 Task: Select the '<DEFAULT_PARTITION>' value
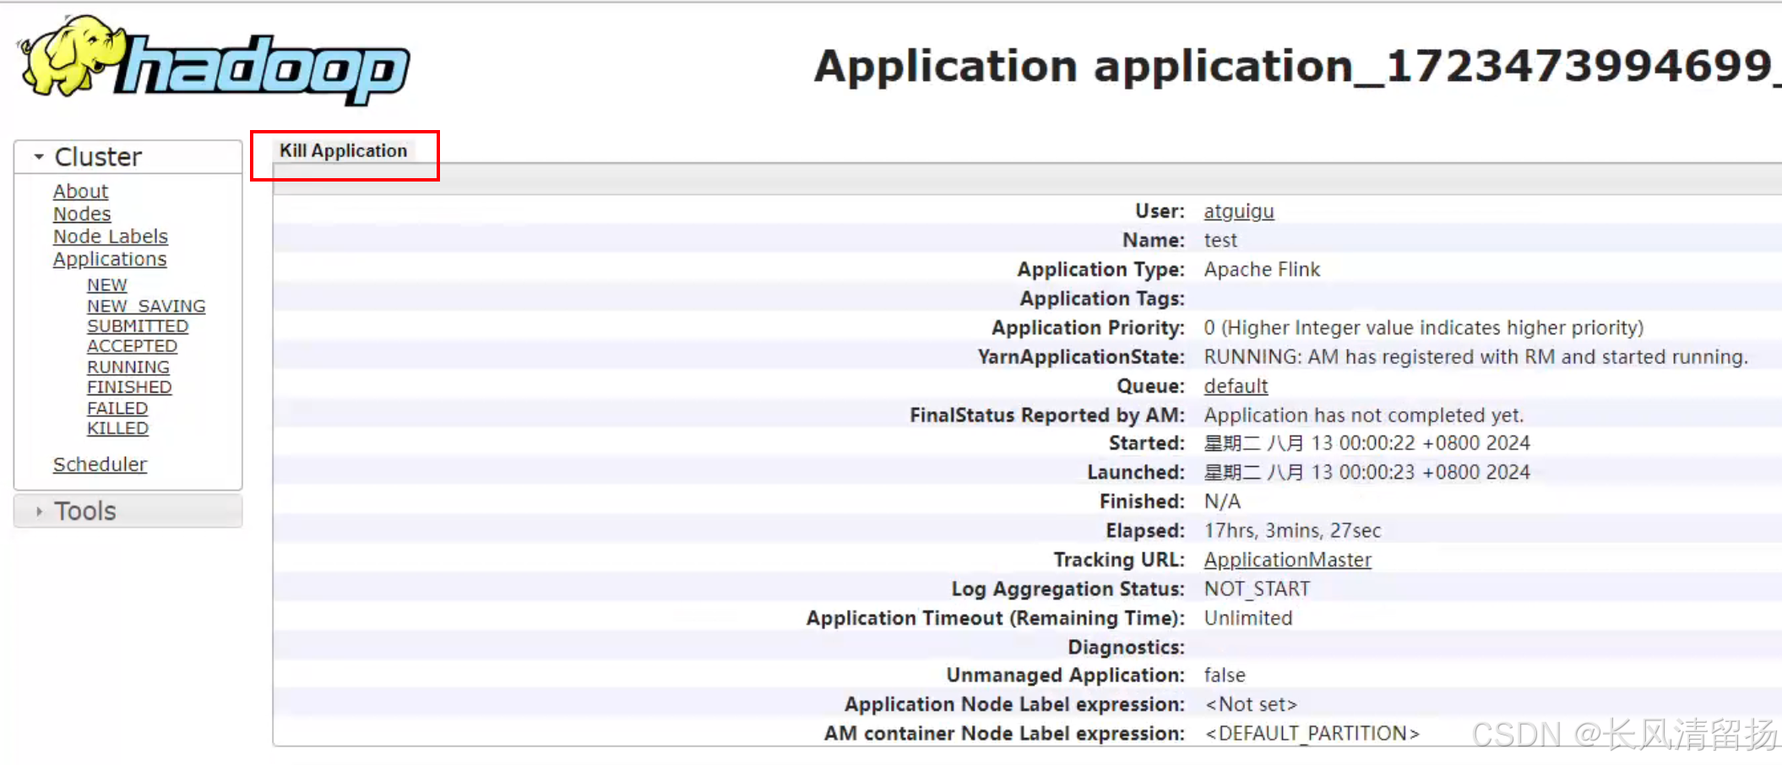click(1312, 734)
